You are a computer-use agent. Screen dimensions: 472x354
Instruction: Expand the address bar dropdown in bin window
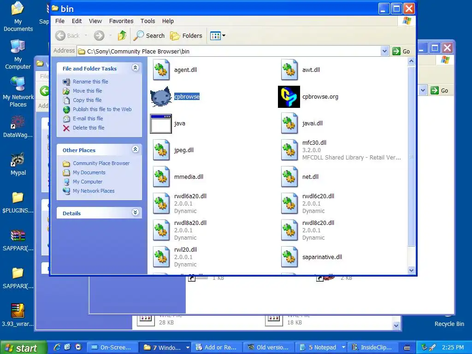(x=384, y=51)
